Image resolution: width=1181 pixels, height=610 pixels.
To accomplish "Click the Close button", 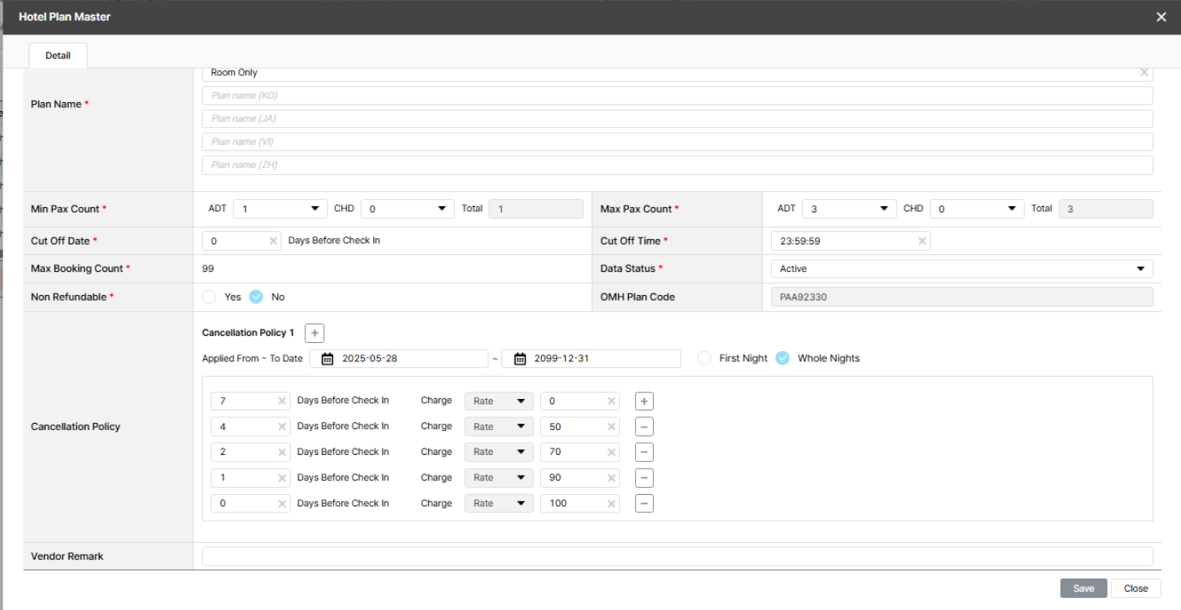I will (1135, 588).
